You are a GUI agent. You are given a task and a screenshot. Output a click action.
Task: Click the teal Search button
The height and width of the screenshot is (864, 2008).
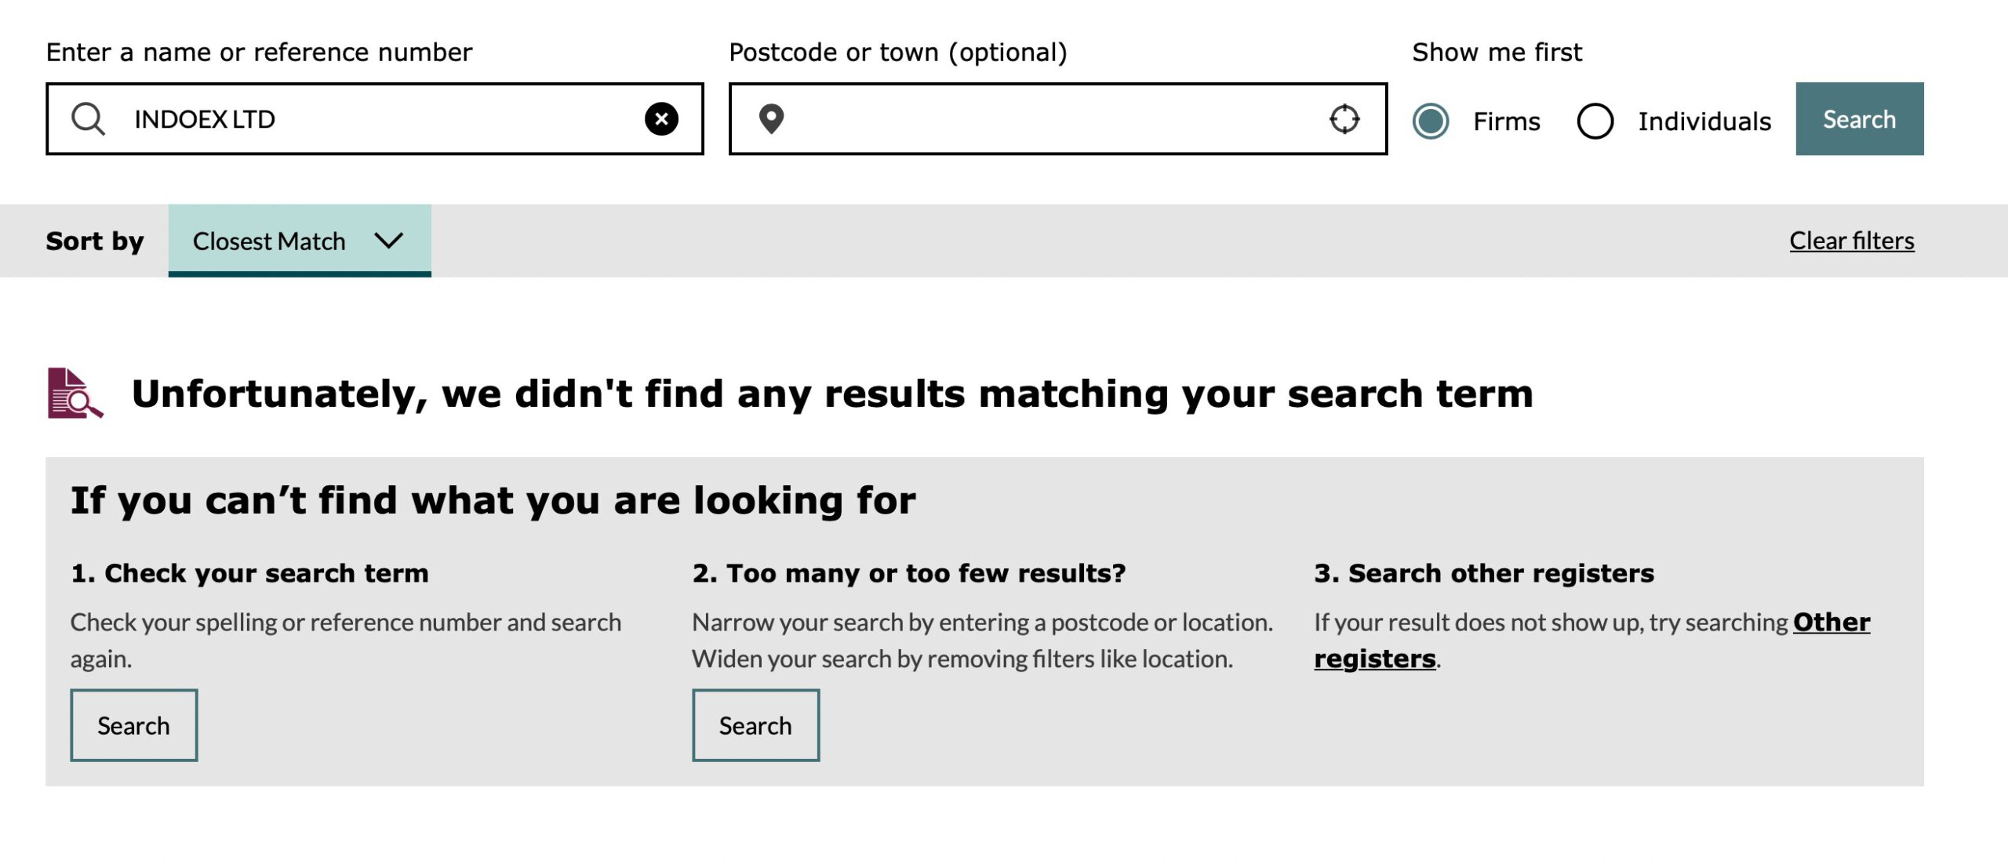[x=1859, y=119]
